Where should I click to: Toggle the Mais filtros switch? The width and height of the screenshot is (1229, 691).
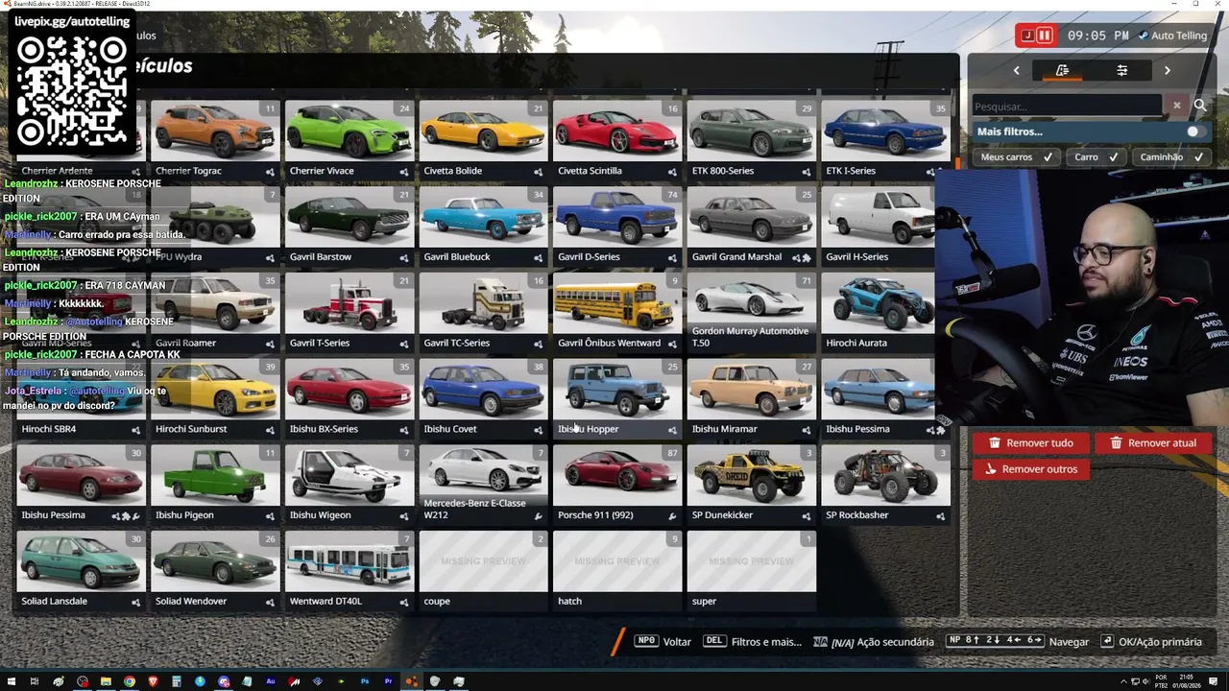1195,131
